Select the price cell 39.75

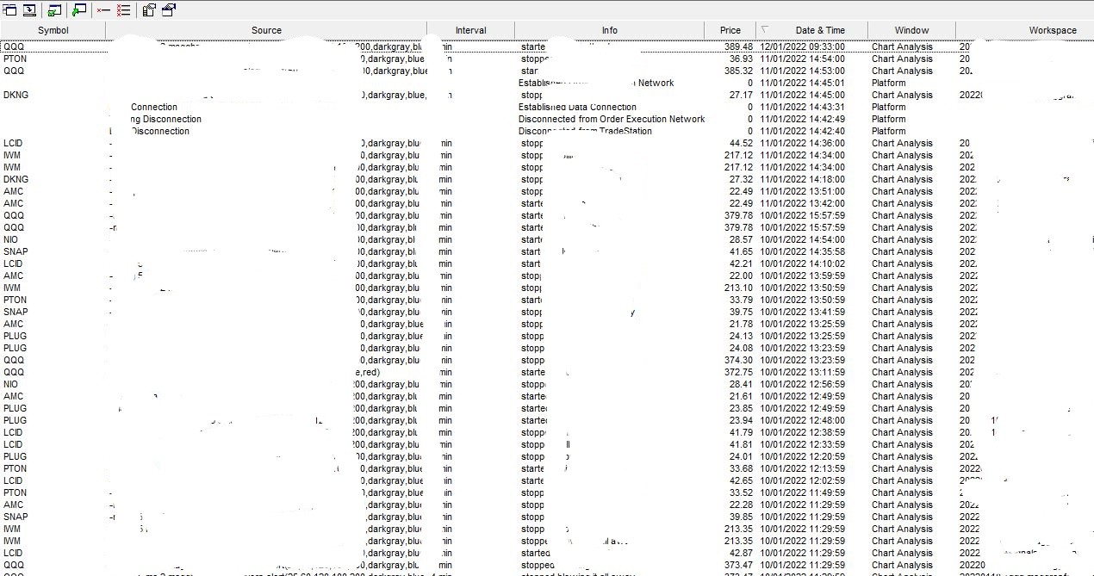point(741,312)
